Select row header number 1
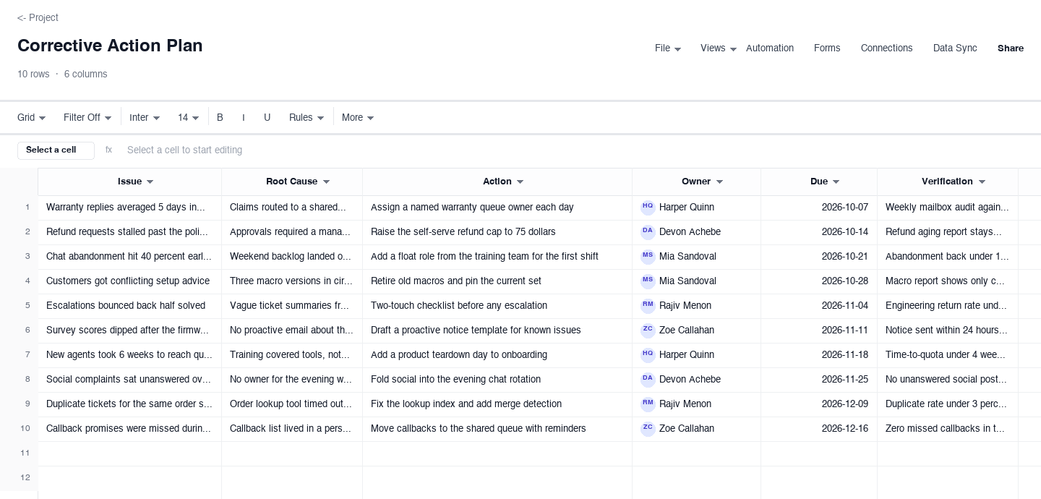The width and height of the screenshot is (1041, 499). coord(19,208)
